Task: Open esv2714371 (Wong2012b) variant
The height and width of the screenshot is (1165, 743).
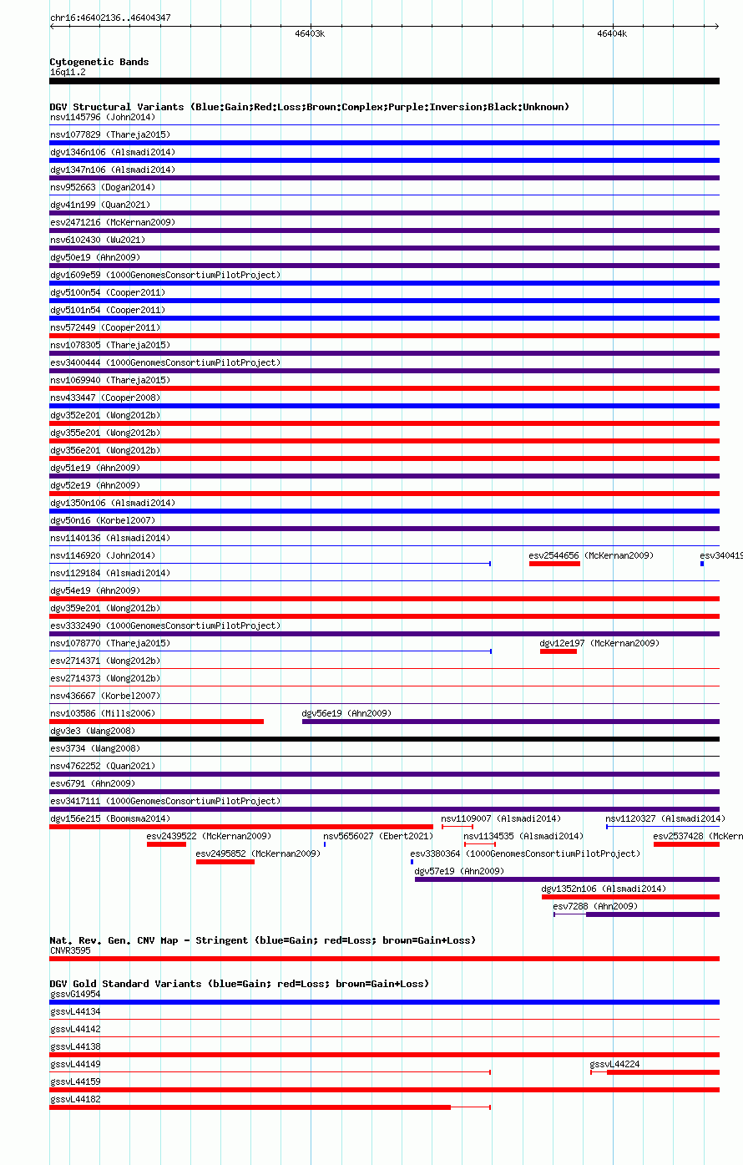Action: click(x=104, y=661)
